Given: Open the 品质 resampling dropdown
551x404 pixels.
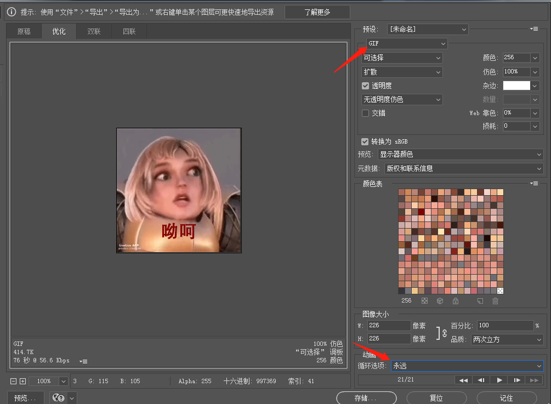Looking at the screenshot, I should (x=507, y=339).
